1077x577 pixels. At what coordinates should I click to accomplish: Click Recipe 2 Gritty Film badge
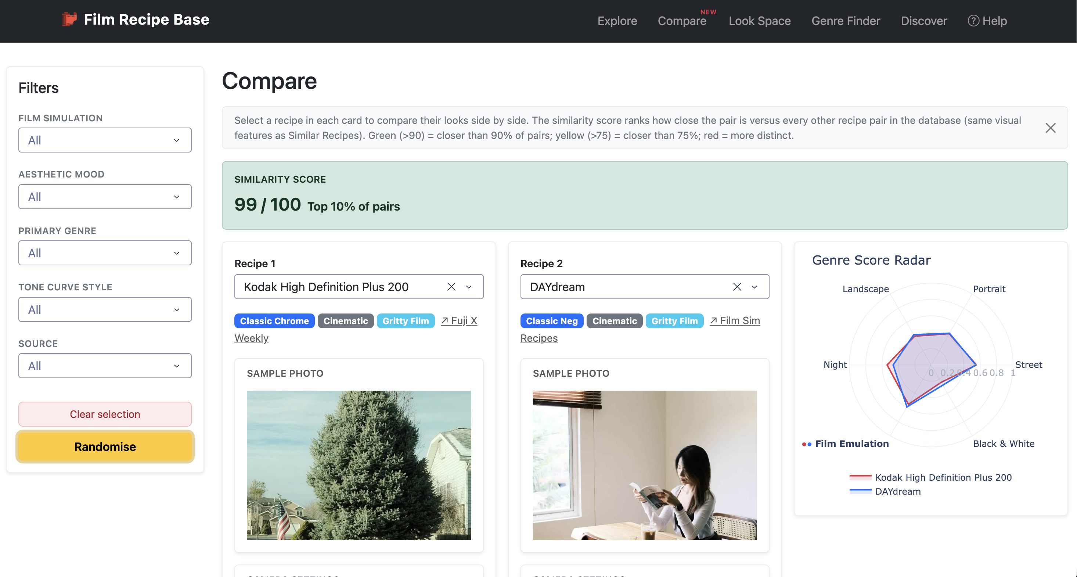[x=674, y=321]
